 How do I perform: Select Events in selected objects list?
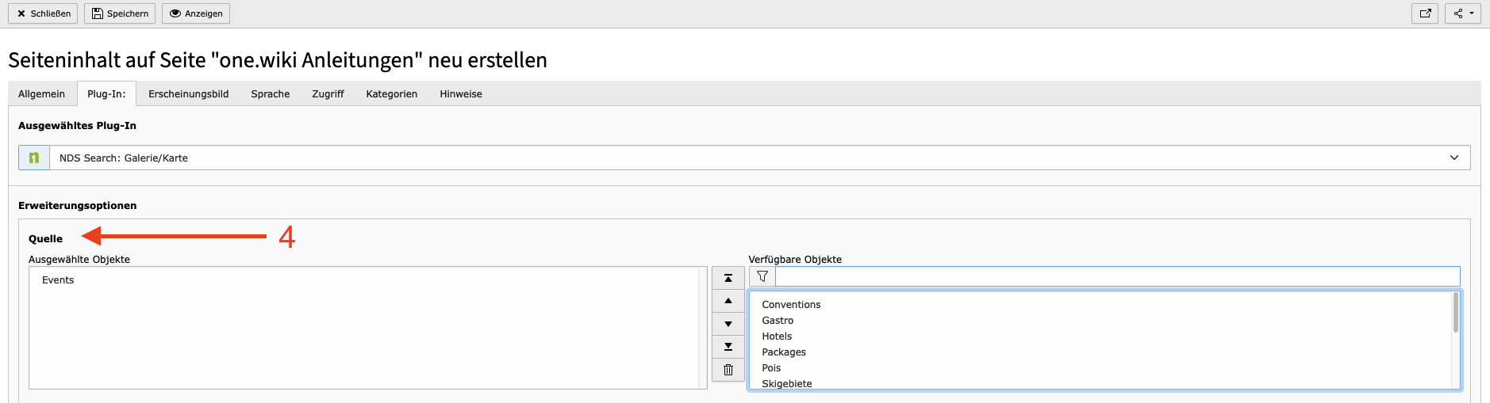[x=58, y=280]
